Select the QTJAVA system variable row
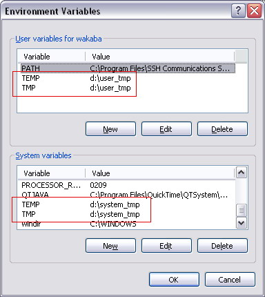Image resolution: width=265 pixels, height=297 pixels. pyautogui.click(x=128, y=195)
